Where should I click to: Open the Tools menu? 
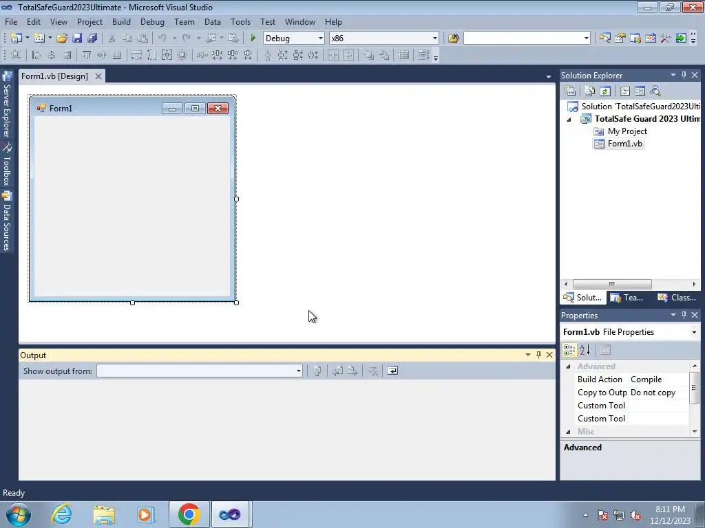(240, 21)
